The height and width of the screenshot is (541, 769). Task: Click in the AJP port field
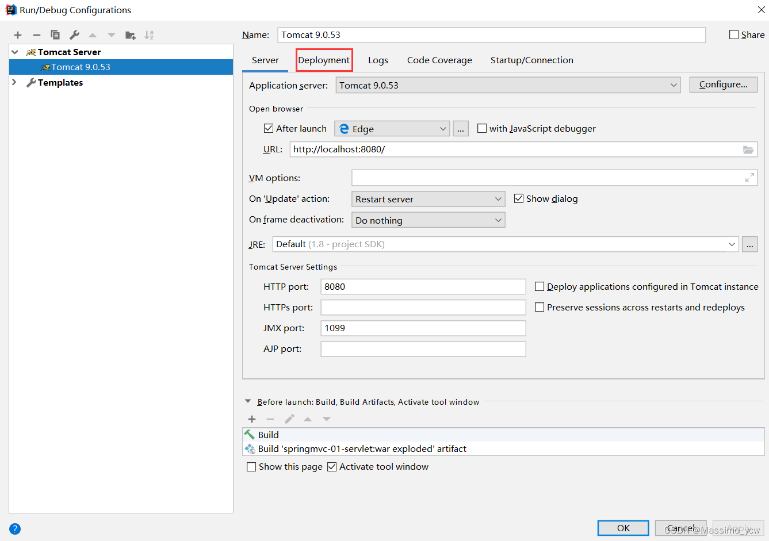click(x=423, y=348)
